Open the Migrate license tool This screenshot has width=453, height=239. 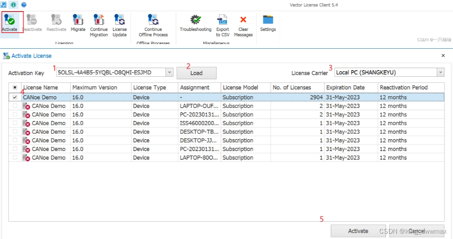tap(78, 20)
